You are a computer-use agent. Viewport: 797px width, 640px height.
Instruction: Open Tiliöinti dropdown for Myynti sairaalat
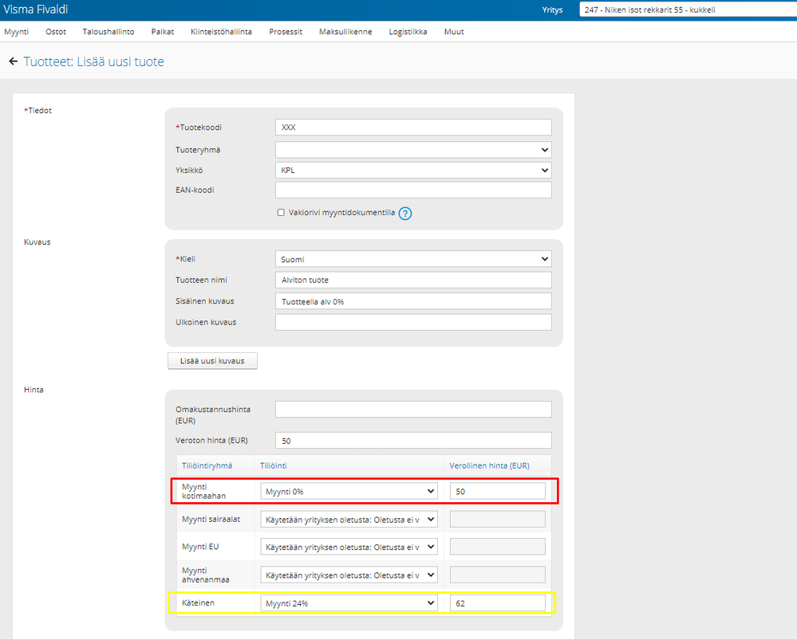(x=349, y=519)
